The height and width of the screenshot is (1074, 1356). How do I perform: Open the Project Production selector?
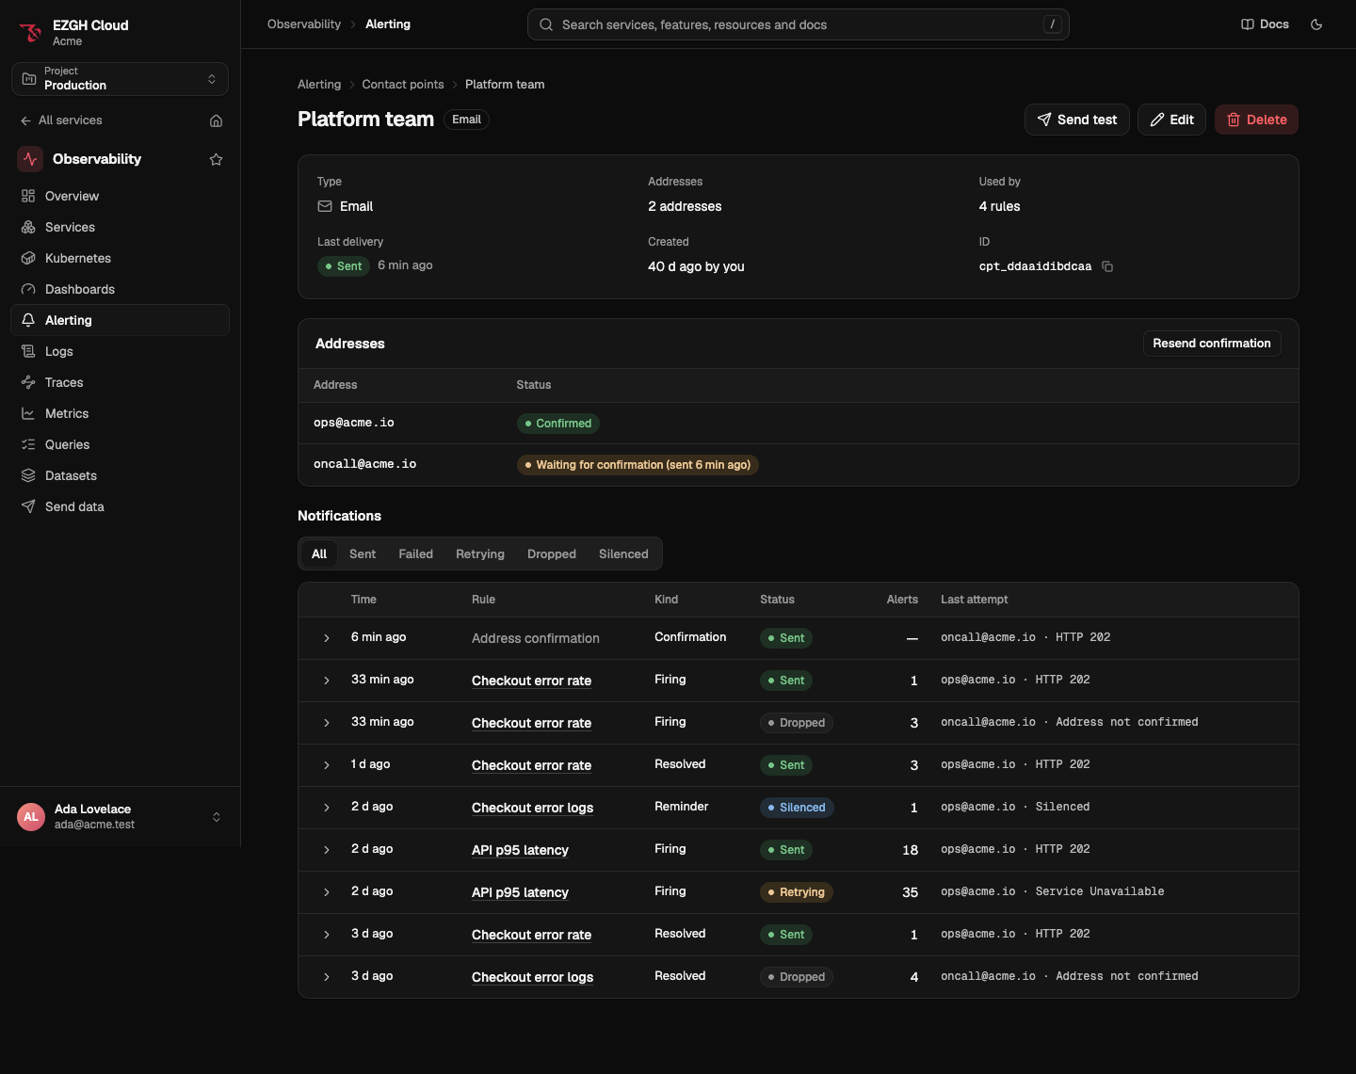click(x=120, y=79)
